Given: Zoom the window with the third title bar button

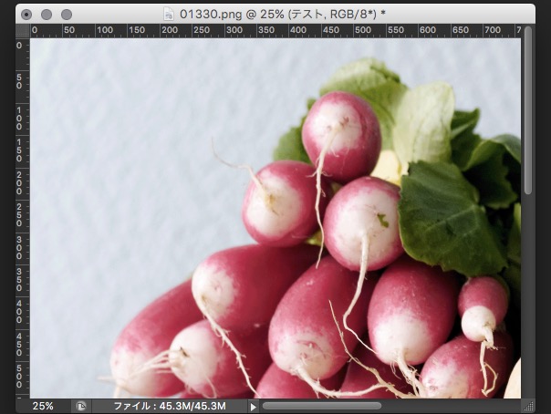Looking at the screenshot, I should 67,14.
